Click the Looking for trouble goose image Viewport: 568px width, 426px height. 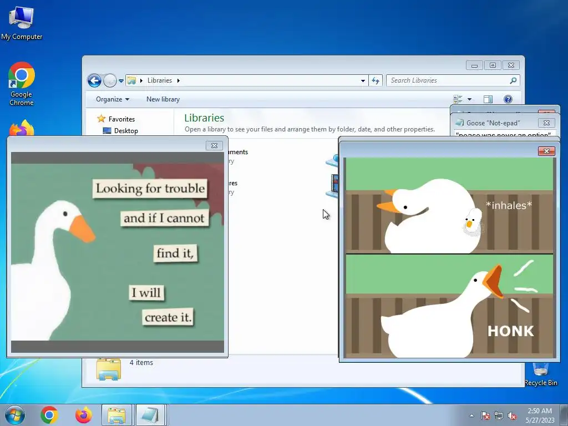click(118, 252)
